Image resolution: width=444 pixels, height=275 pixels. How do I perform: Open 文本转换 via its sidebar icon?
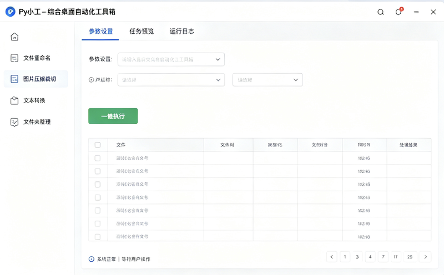coord(14,100)
